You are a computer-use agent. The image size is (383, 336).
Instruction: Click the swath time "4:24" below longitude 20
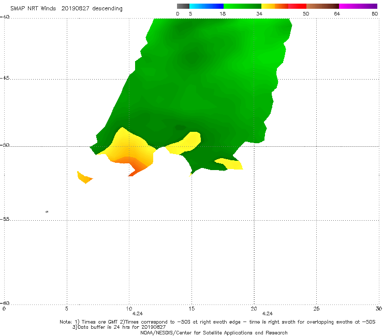pyautogui.click(x=268, y=314)
